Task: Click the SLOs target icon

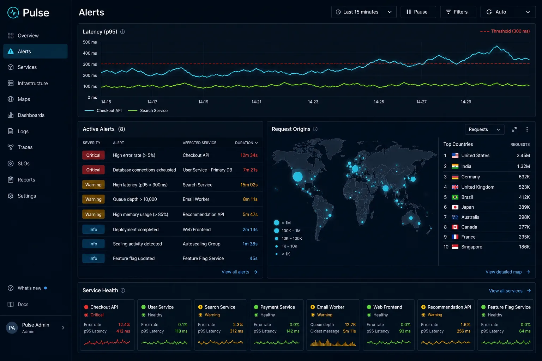Action: coord(11,164)
